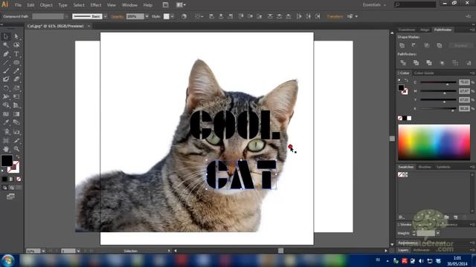Screen dimensions: 476x267
Task: Select the Hand tool
Action: [x=6, y=149]
